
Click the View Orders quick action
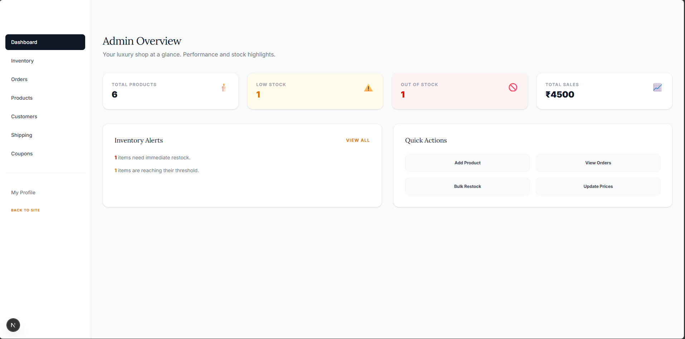(x=598, y=163)
